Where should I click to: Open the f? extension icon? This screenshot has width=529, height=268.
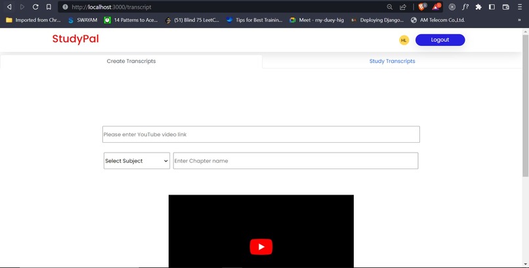pyautogui.click(x=465, y=7)
